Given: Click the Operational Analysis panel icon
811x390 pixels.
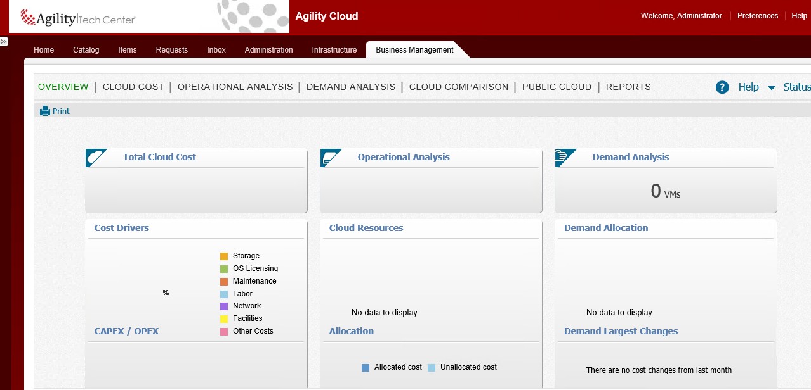Looking at the screenshot, I should coord(331,158).
